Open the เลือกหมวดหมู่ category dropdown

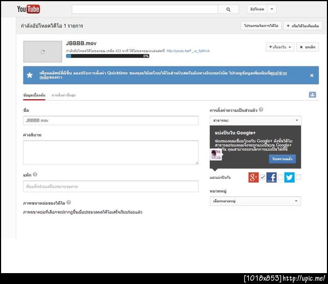(x=255, y=201)
